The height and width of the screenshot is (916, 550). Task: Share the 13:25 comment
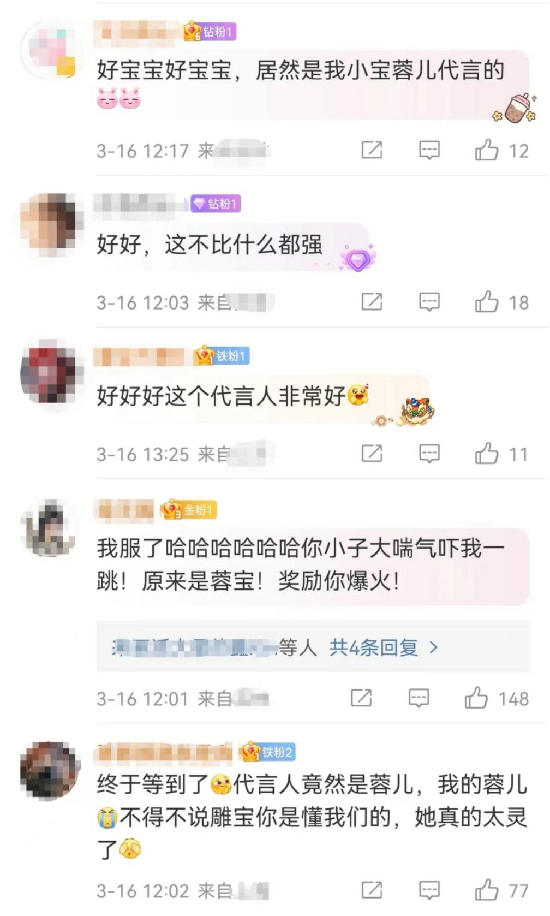[372, 454]
